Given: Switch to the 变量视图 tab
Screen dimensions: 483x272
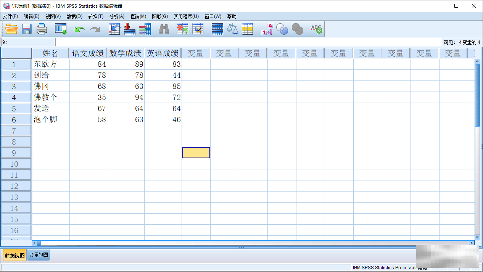Looking at the screenshot, I should click(x=39, y=255).
